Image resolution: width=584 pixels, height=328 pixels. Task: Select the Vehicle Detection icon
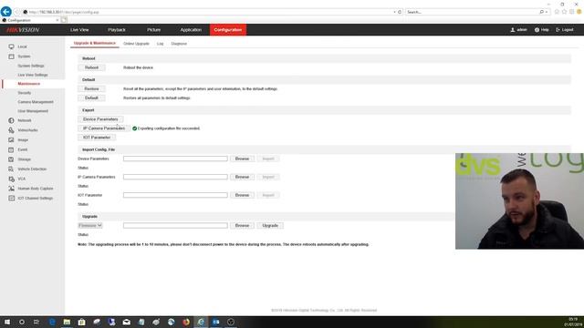coord(11,169)
